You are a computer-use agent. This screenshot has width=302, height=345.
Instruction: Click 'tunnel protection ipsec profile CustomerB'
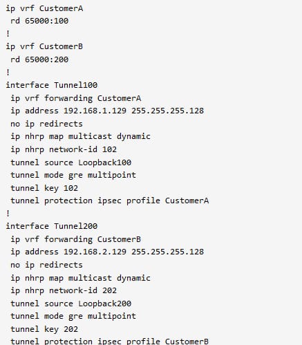(x=110, y=342)
